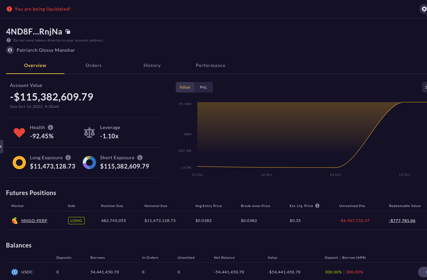
Task: Switch to the Overview tab
Action: 35,65
